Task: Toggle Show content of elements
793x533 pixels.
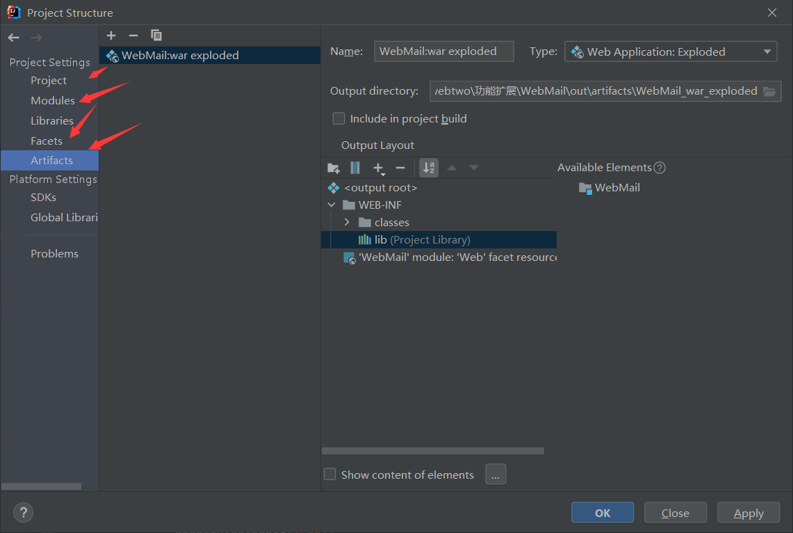Action: [x=329, y=475]
